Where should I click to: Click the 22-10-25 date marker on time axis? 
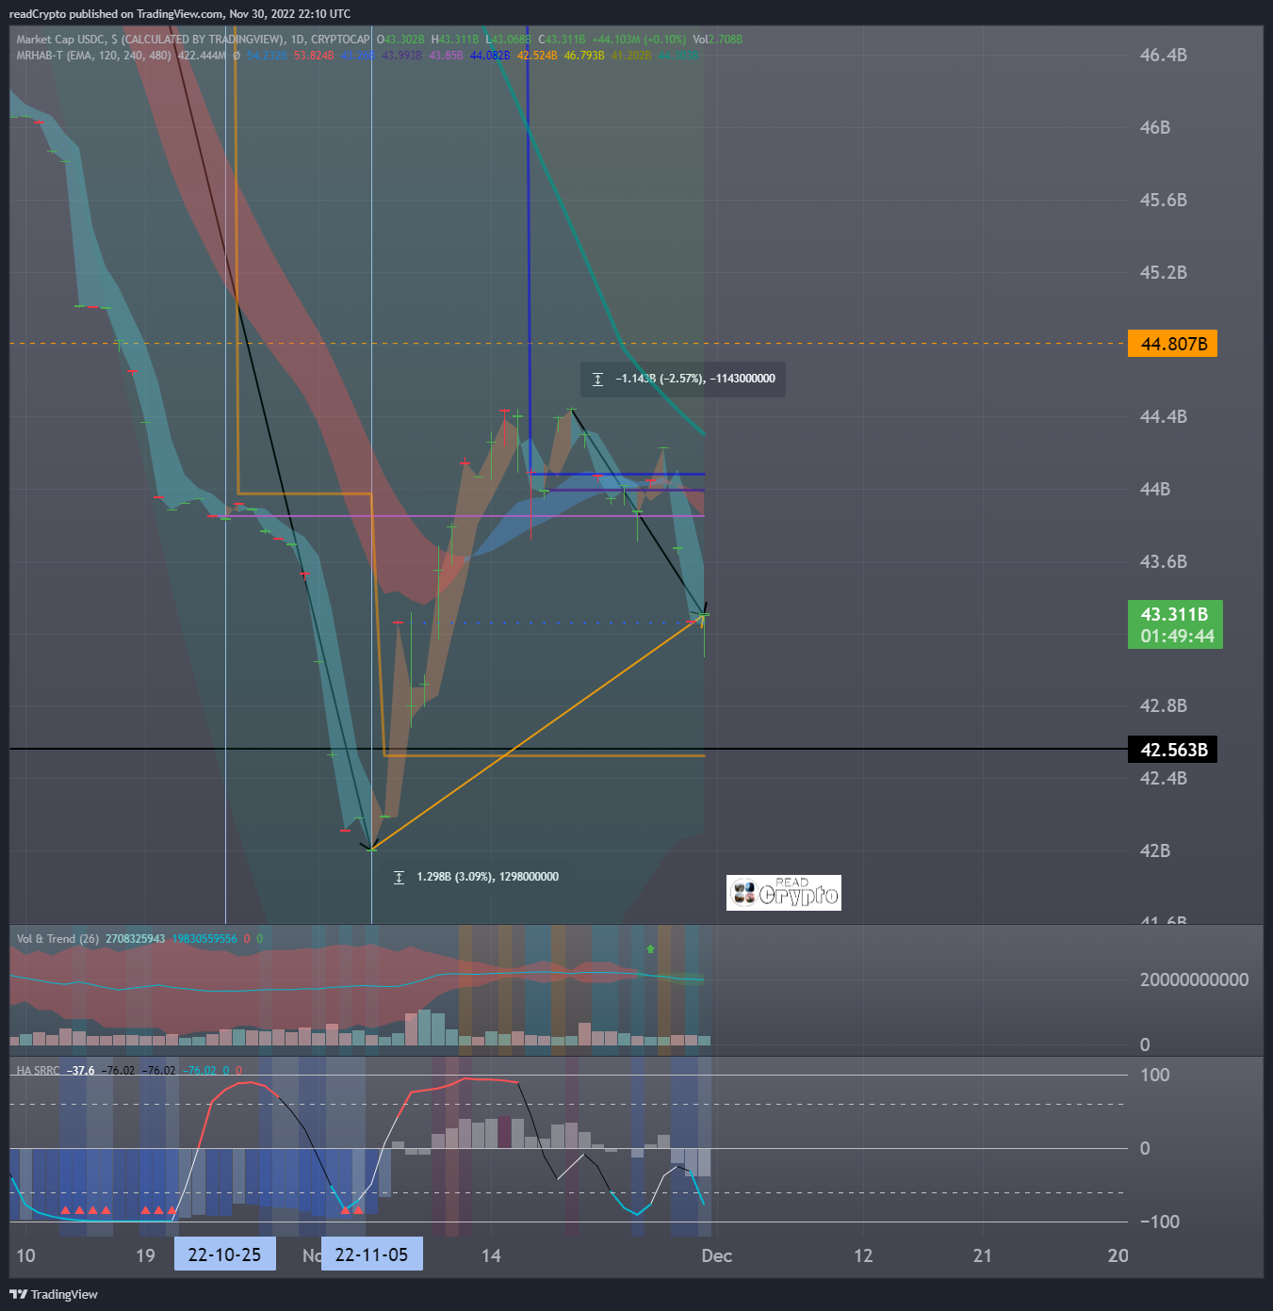224,1254
